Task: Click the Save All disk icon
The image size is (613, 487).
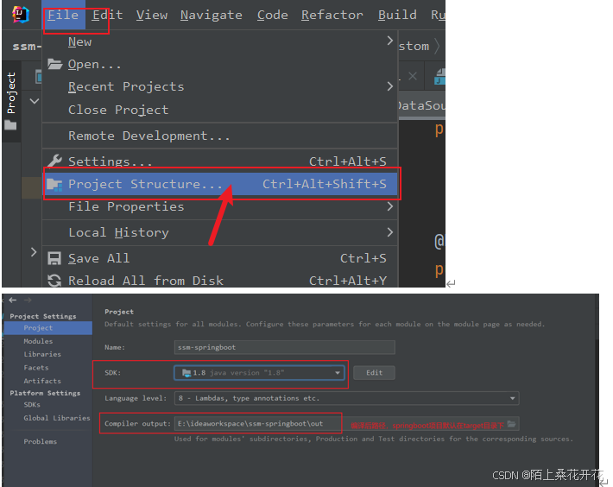Action: (x=54, y=258)
